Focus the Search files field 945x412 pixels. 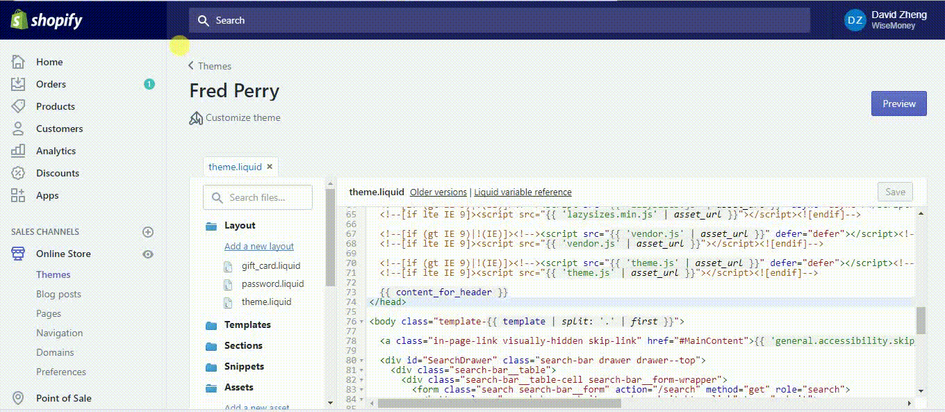258,197
